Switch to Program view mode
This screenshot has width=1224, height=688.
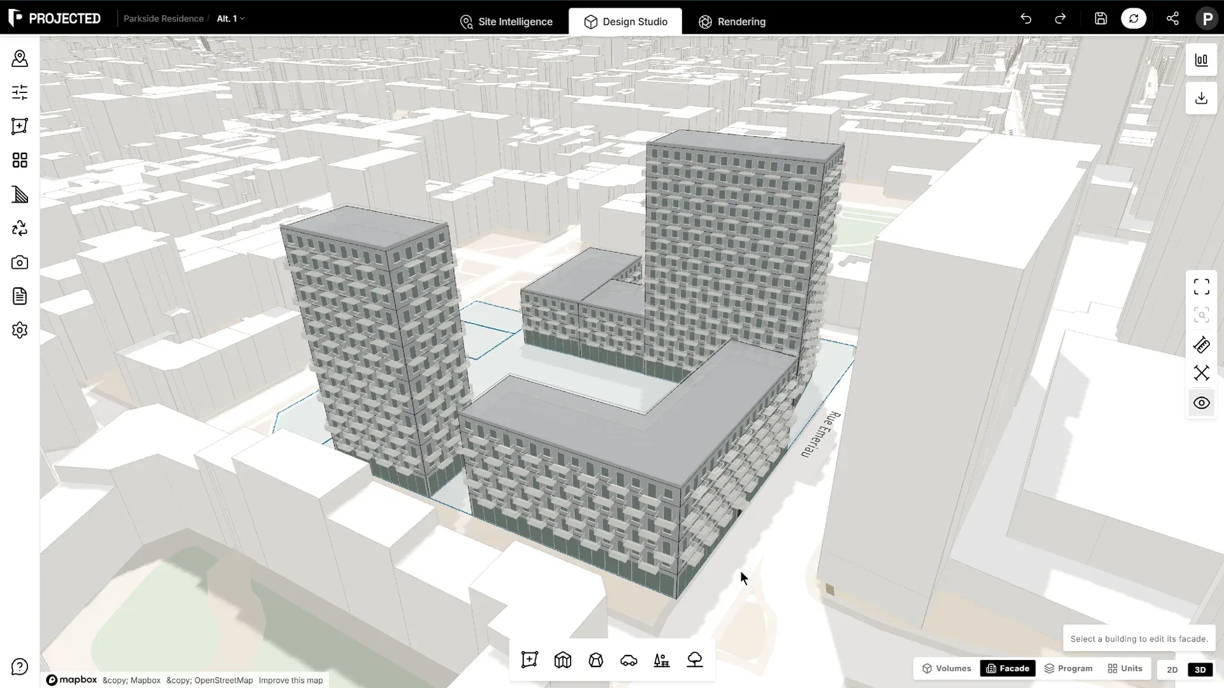pos(1068,668)
